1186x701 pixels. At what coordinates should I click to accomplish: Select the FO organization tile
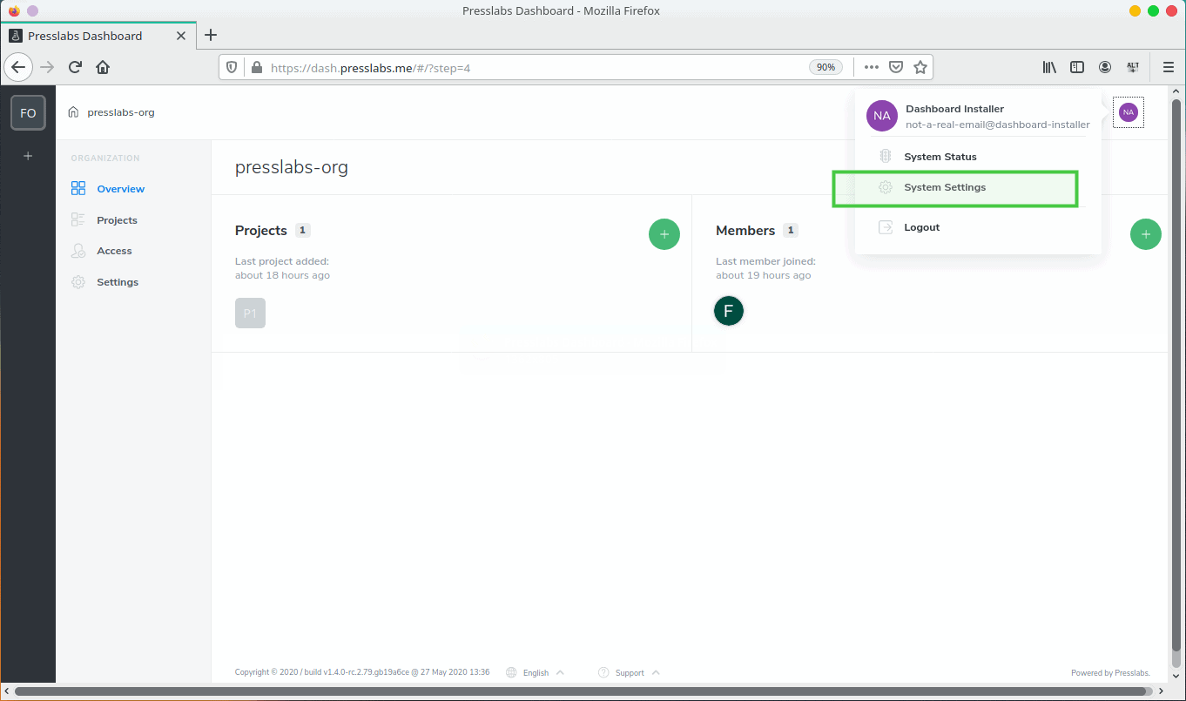[28, 113]
